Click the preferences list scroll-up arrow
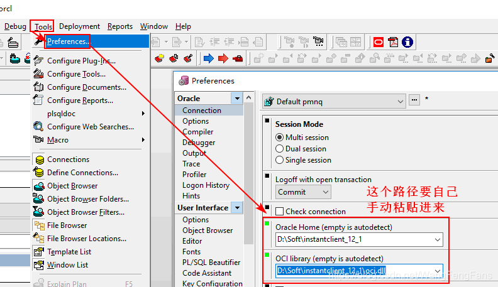Viewport: 498px width, 287px height. pyautogui.click(x=248, y=98)
